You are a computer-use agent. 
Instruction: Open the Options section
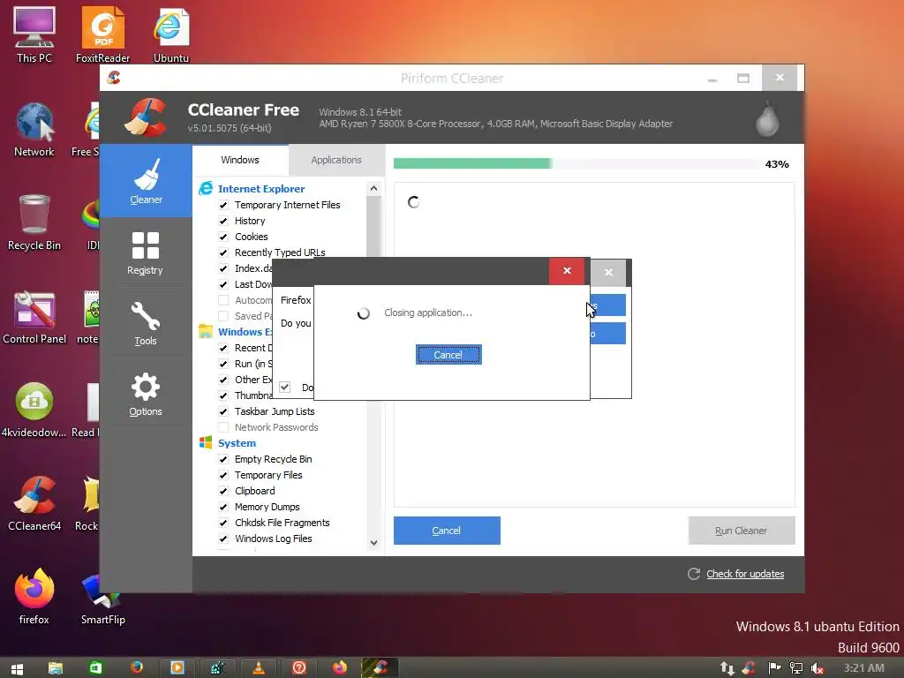click(146, 395)
